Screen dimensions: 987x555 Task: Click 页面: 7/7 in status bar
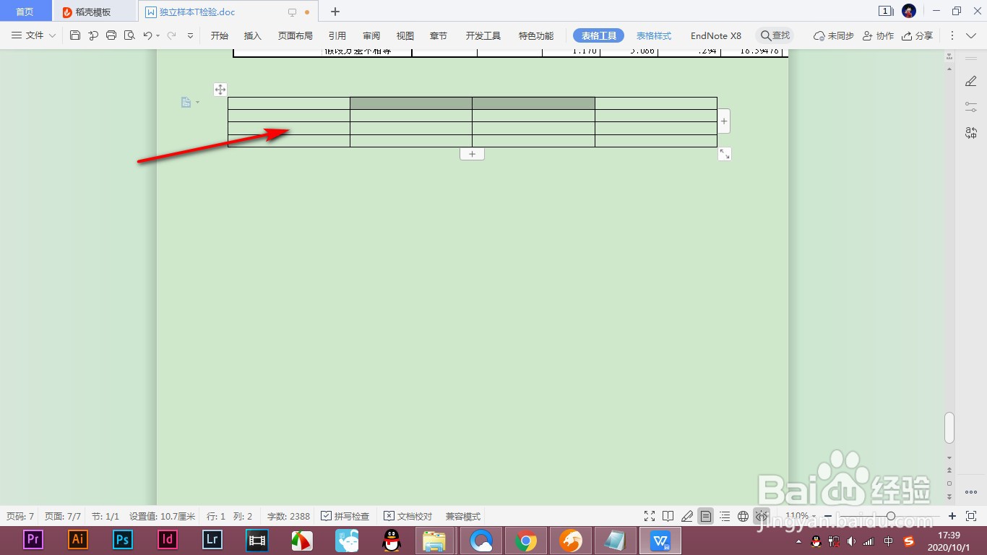63,516
